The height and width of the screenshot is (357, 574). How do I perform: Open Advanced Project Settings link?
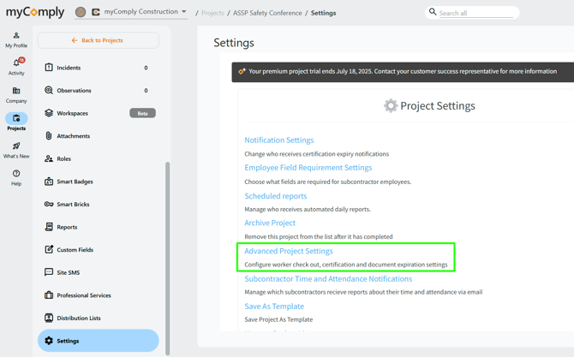[x=289, y=251]
